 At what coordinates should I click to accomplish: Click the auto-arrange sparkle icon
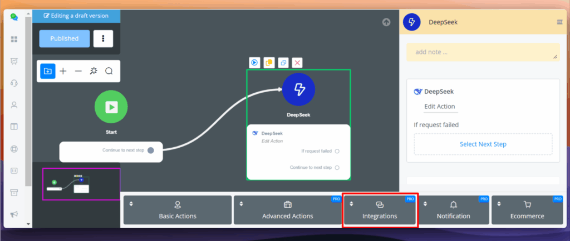[x=94, y=71]
